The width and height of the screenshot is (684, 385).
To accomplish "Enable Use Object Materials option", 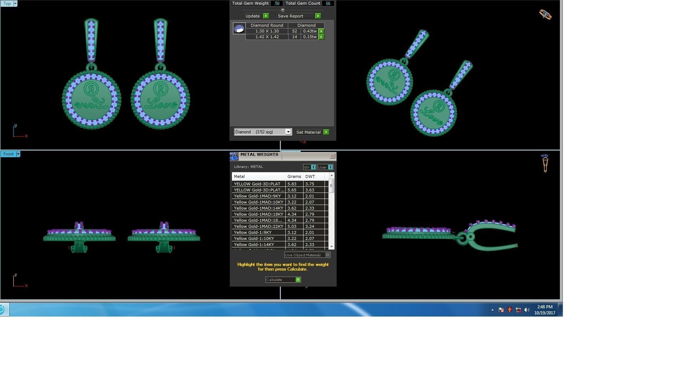I will tap(327, 255).
